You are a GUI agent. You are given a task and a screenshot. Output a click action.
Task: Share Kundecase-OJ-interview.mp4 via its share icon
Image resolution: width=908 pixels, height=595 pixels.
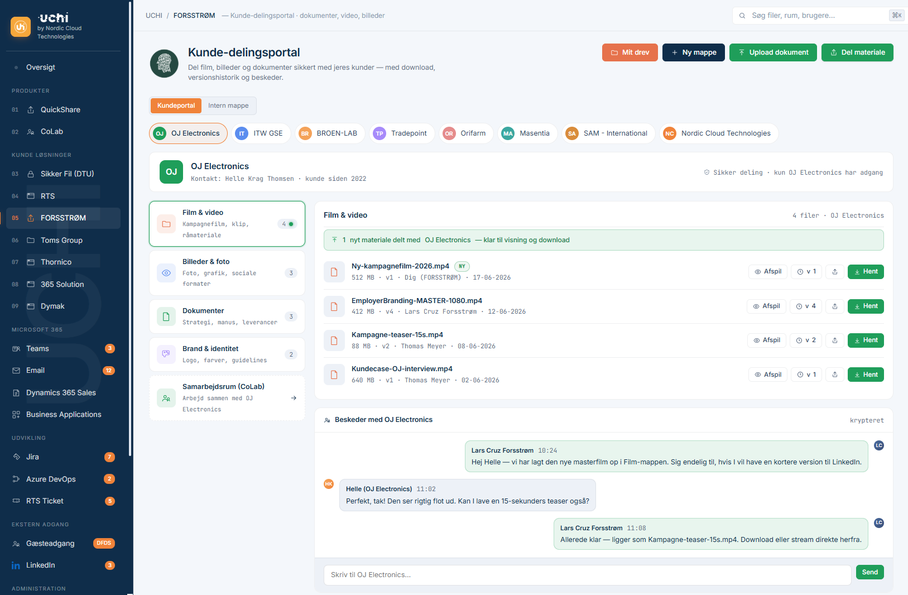835,375
